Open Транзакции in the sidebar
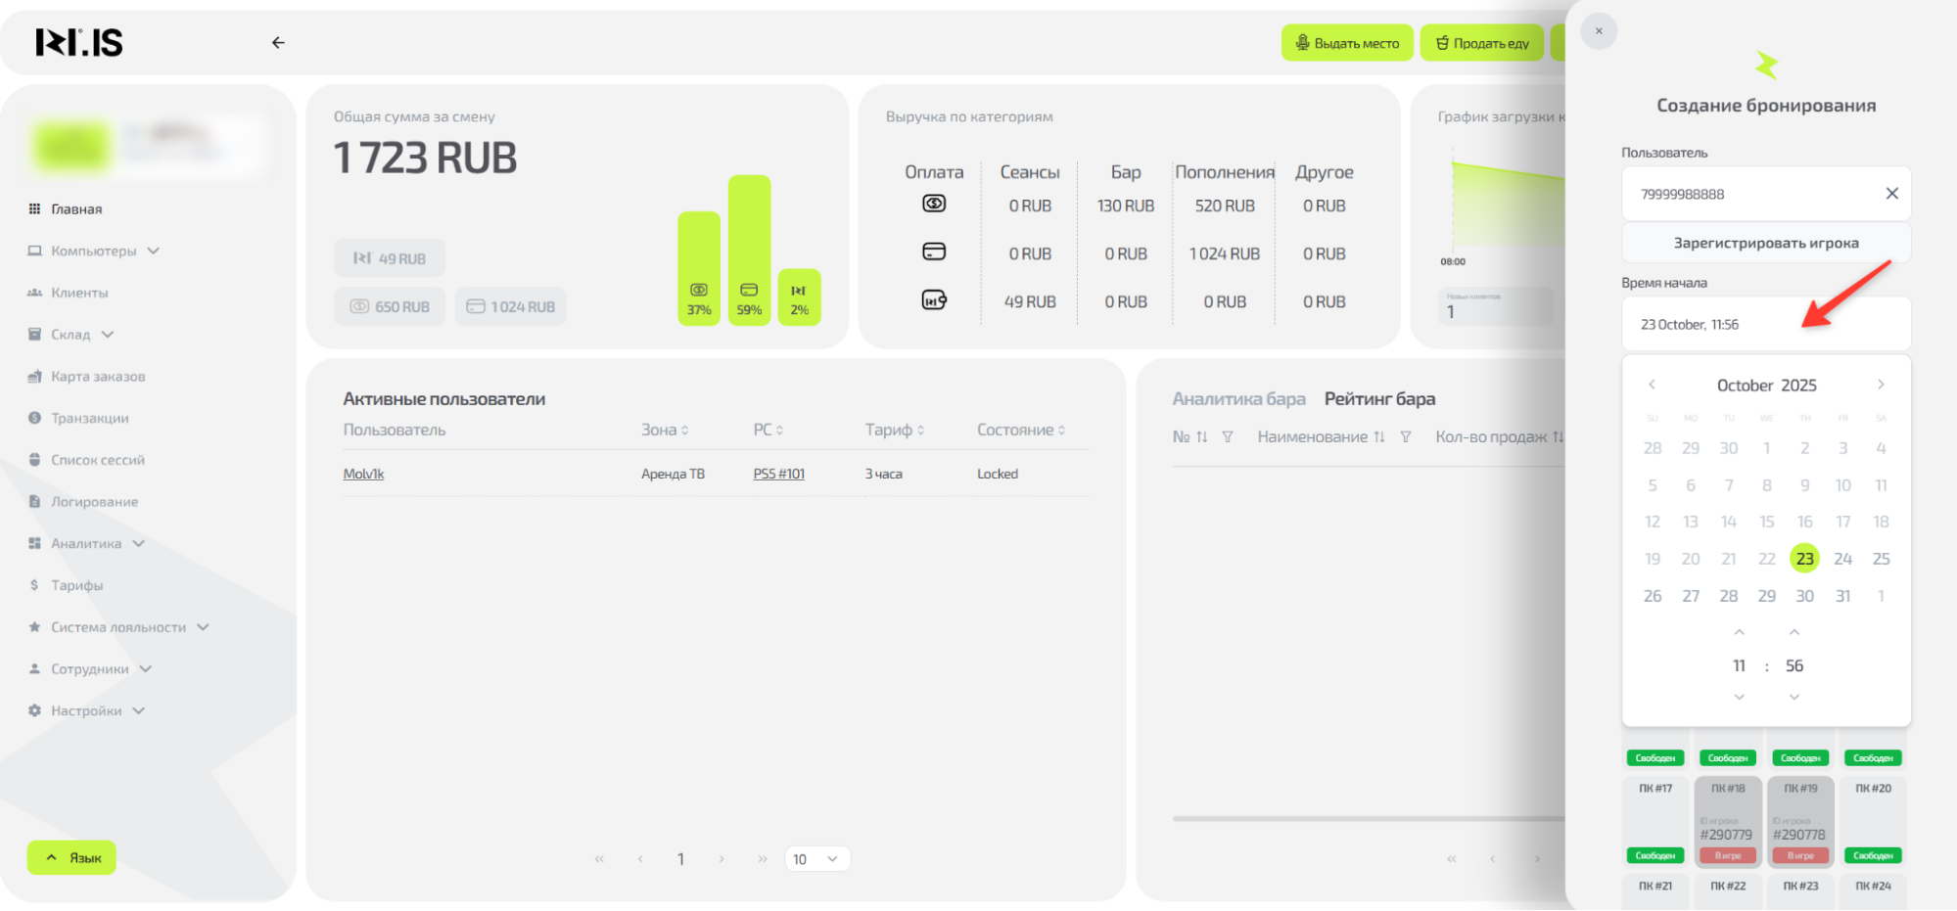 tap(90, 419)
